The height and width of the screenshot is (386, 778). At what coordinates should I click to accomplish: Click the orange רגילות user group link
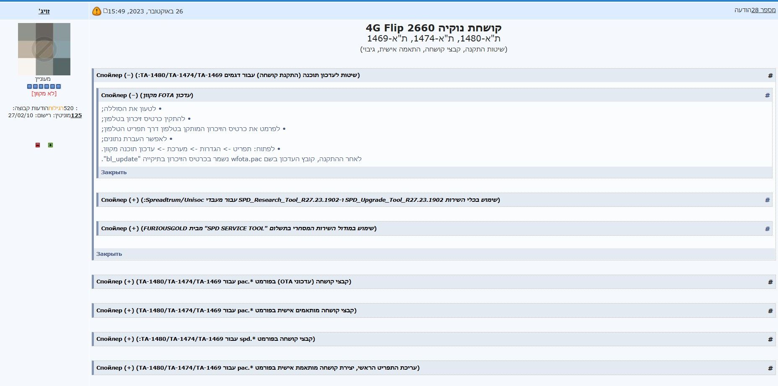[x=56, y=108]
